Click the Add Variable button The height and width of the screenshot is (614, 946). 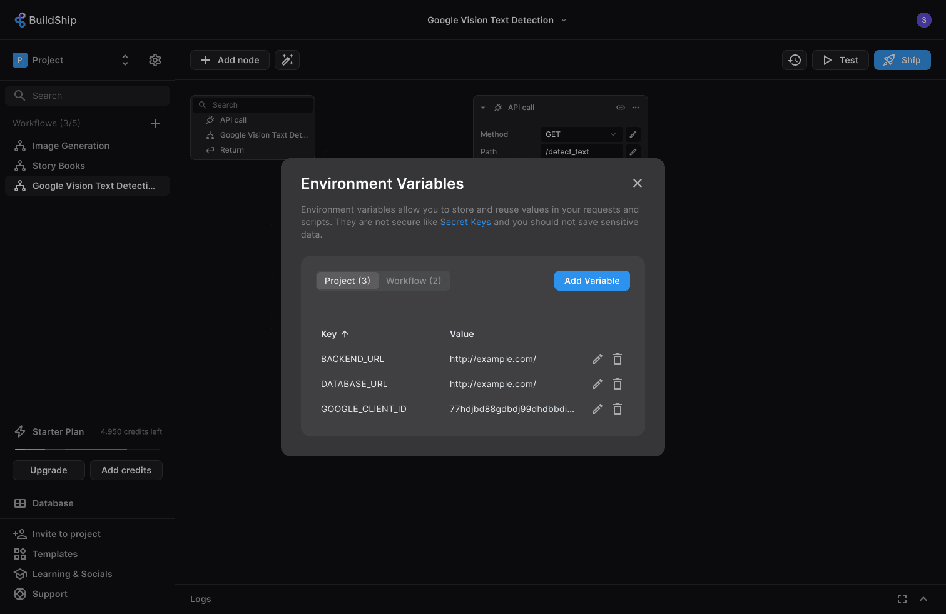591,281
